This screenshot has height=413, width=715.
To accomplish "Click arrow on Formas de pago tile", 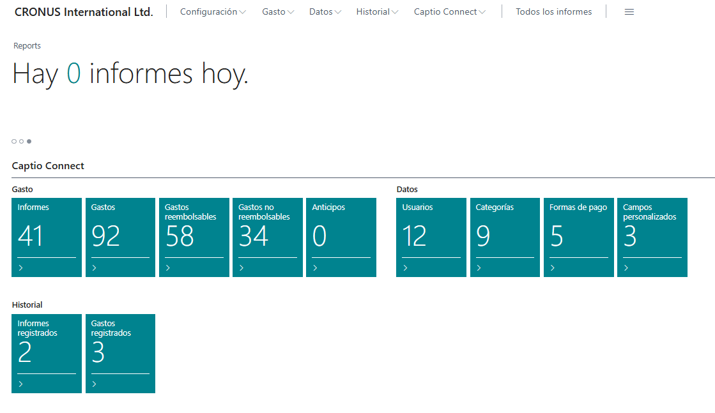I will click(x=553, y=268).
